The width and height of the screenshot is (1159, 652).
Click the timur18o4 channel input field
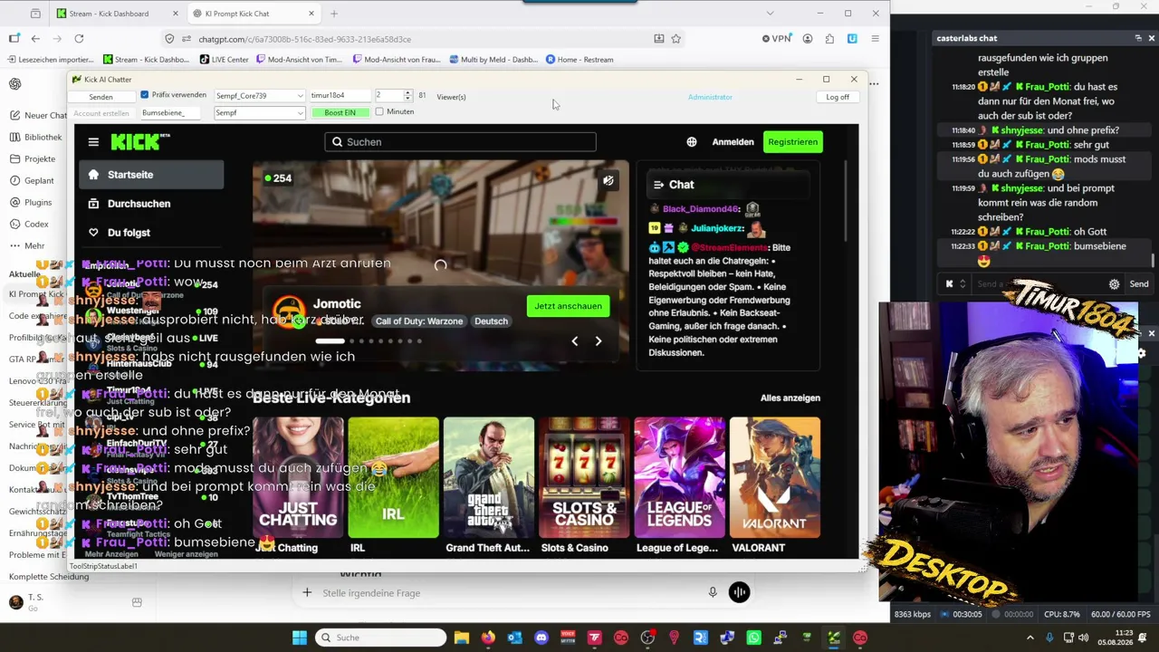pos(340,96)
